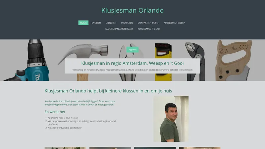Click list item We bespreken wat er nodig is
This screenshot has height=149, width=265.
coord(82,123)
